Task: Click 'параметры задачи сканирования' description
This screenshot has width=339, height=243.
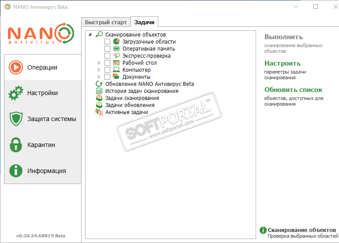Action: click(x=285, y=75)
